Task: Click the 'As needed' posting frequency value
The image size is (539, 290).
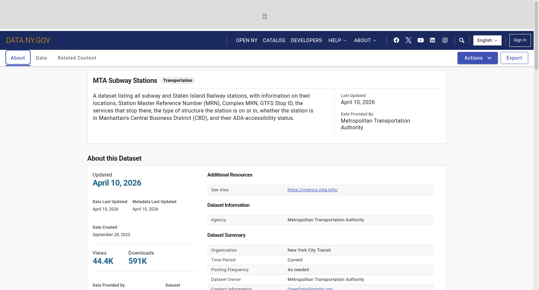Action: [x=298, y=270]
